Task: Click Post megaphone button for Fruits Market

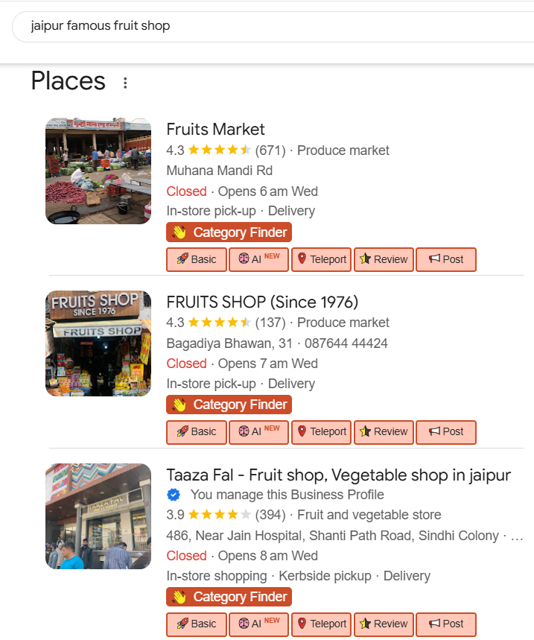Action: coord(445,259)
